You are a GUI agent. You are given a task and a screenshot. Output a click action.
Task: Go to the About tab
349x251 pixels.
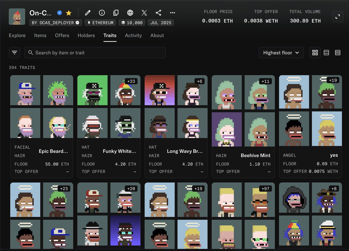tap(157, 35)
